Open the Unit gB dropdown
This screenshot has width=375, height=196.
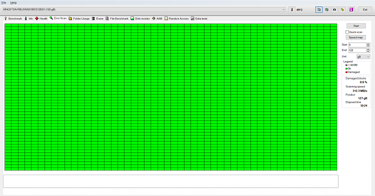click(x=363, y=56)
